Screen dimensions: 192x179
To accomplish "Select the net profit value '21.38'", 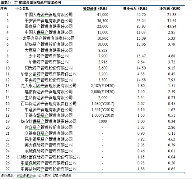I will click(x=172, y=15).
